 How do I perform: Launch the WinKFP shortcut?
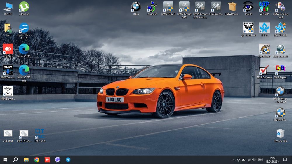[264, 8]
